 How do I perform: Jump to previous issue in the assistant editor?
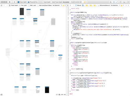pyautogui.click(x=120, y=5)
